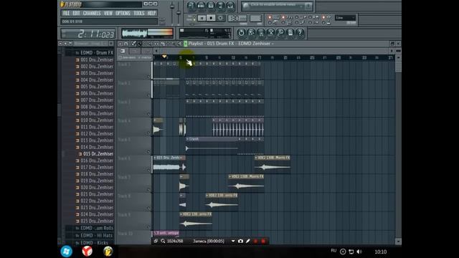Open the pattern selector box
459x258 pixels.
[x=255, y=18]
